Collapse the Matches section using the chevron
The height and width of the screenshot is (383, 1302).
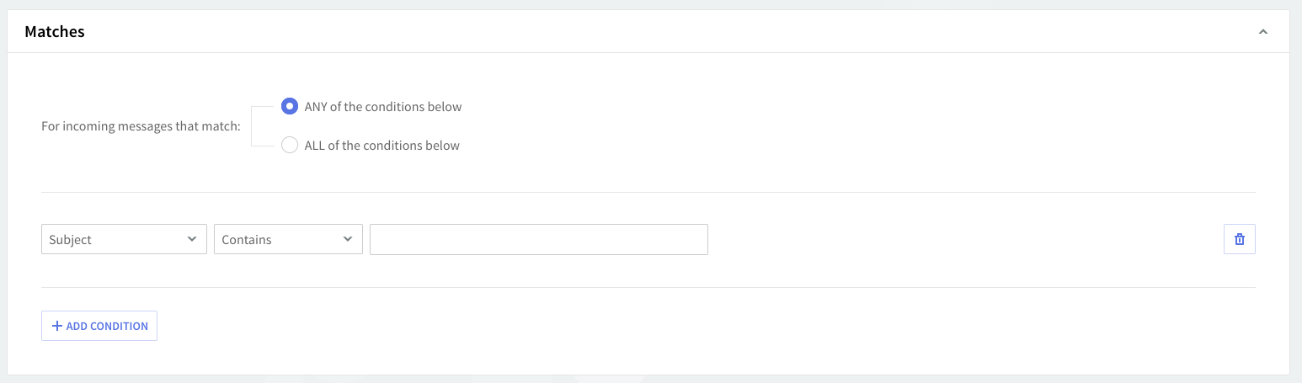point(1262,32)
